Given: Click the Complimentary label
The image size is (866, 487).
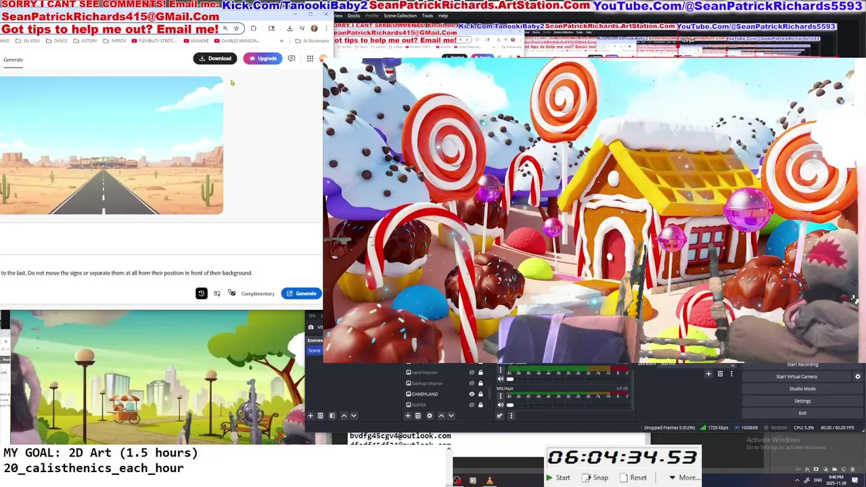Looking at the screenshot, I should point(258,294).
